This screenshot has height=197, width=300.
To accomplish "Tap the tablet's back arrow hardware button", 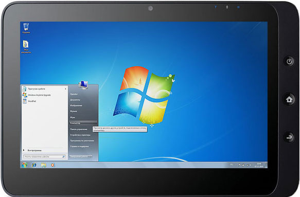I will 289,137.
